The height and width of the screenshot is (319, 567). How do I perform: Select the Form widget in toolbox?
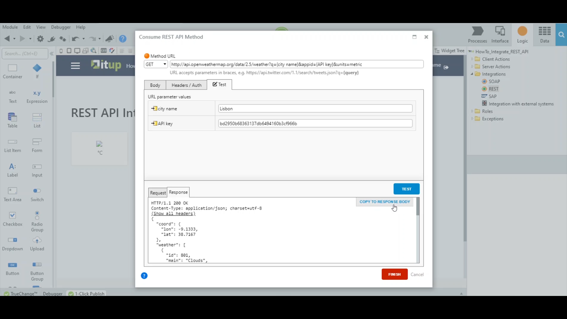pos(37,145)
